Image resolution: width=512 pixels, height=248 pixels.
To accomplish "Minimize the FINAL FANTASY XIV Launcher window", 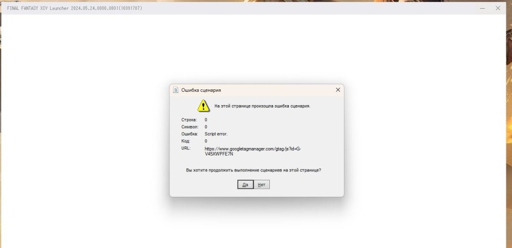I will coord(482,8).
